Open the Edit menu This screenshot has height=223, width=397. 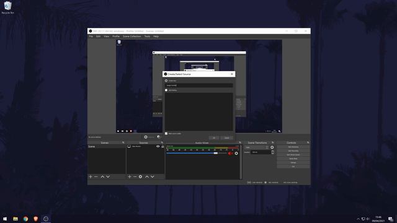[98, 37]
